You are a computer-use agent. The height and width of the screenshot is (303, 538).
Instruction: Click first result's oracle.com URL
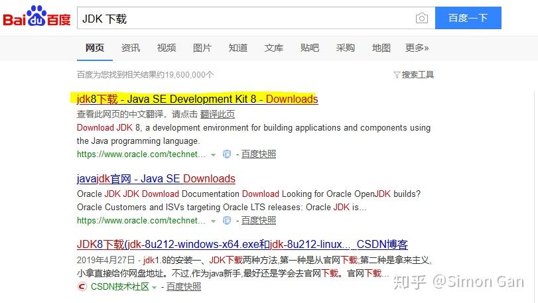tap(141, 154)
